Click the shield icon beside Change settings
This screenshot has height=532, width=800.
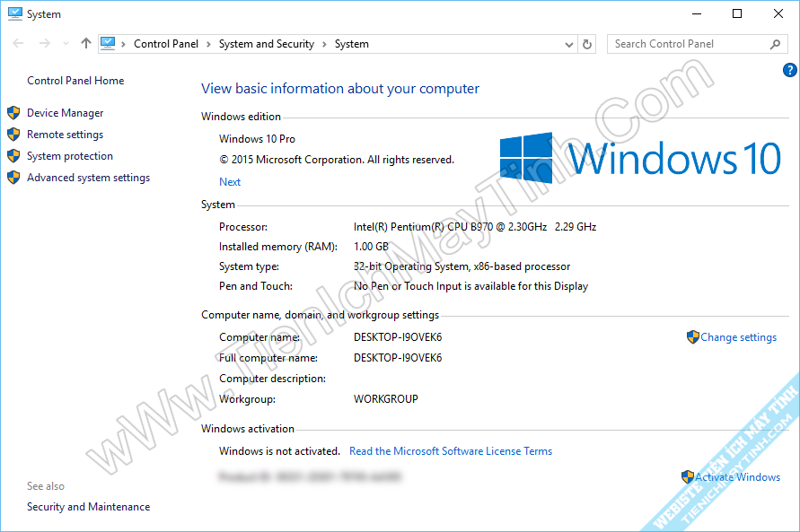click(x=693, y=336)
